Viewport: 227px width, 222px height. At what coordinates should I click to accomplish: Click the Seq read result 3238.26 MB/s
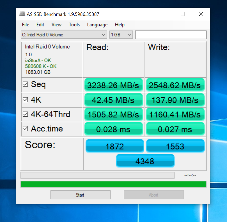114,85
